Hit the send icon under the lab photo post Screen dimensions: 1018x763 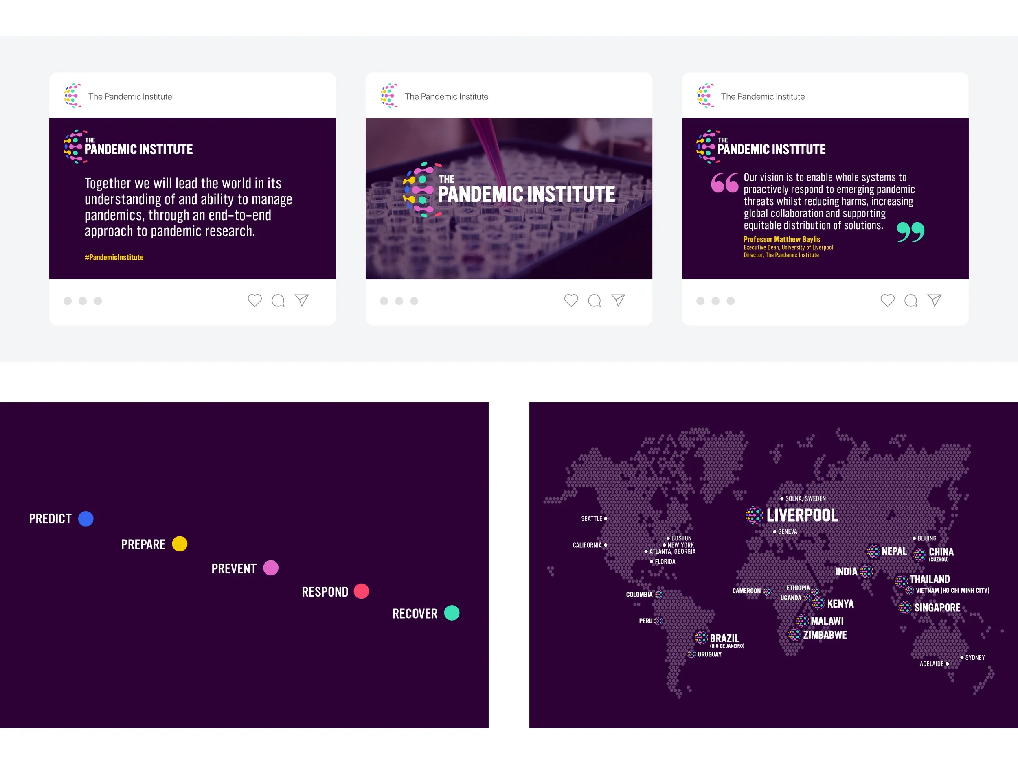618,300
